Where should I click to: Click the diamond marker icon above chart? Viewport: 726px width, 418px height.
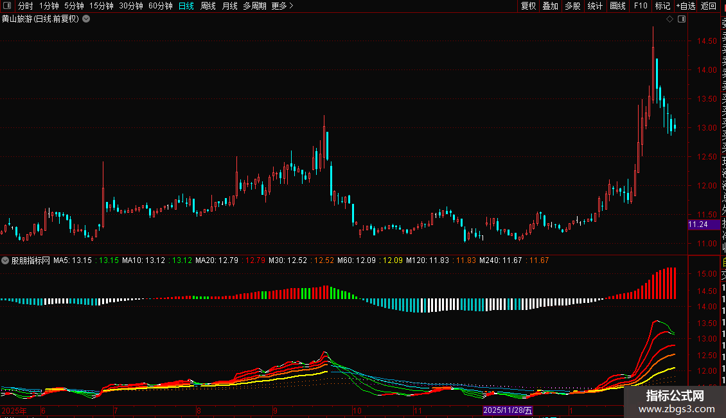click(x=669, y=19)
